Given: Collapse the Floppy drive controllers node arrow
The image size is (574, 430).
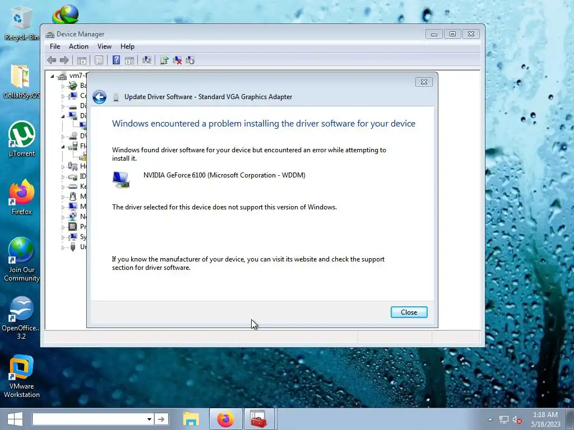Looking at the screenshot, I should click(63, 147).
